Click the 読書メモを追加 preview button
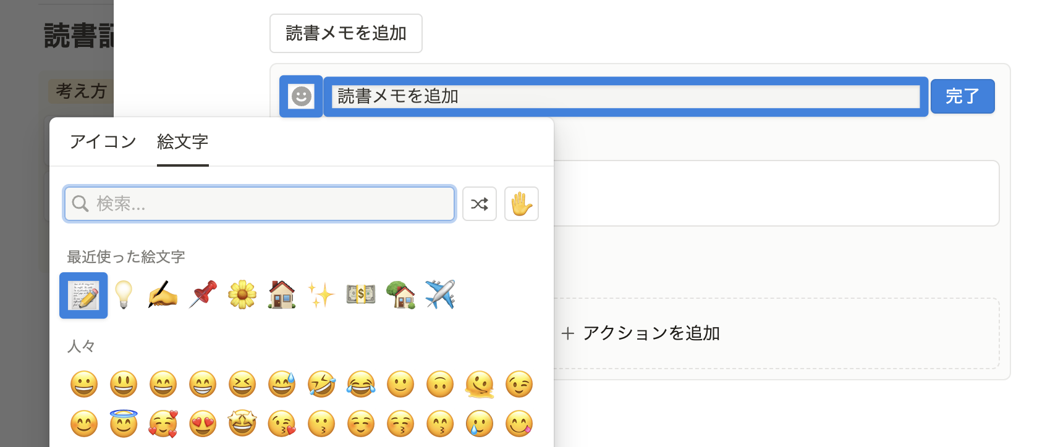The image size is (1058, 447). (x=346, y=33)
